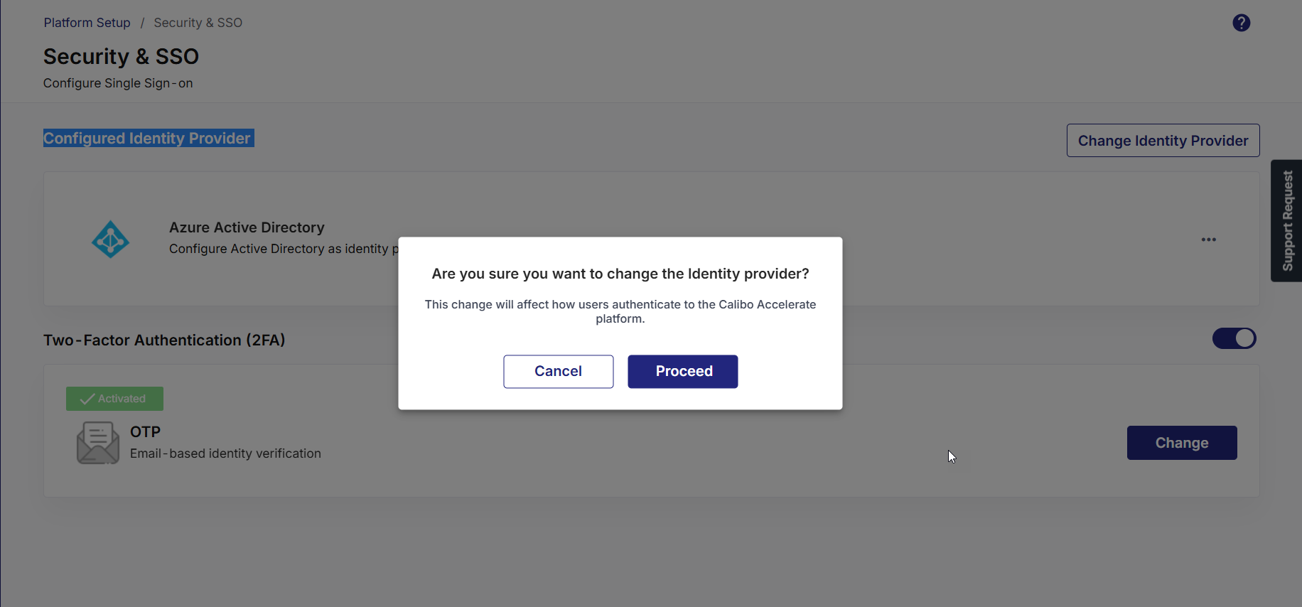Click the highlighted Configured Identity Provider heading

148,138
